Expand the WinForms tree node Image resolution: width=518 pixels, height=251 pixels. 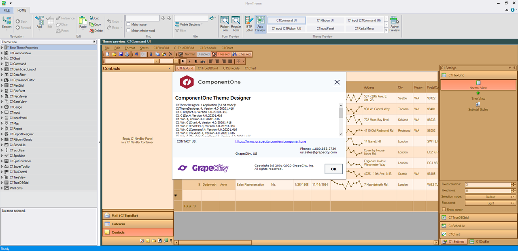coord(2,188)
